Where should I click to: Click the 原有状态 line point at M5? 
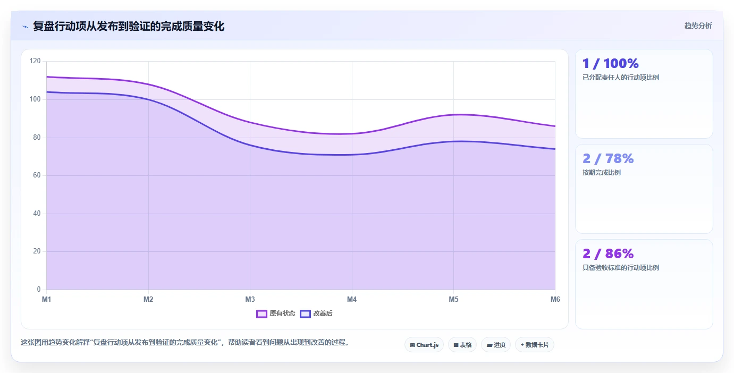pos(453,115)
